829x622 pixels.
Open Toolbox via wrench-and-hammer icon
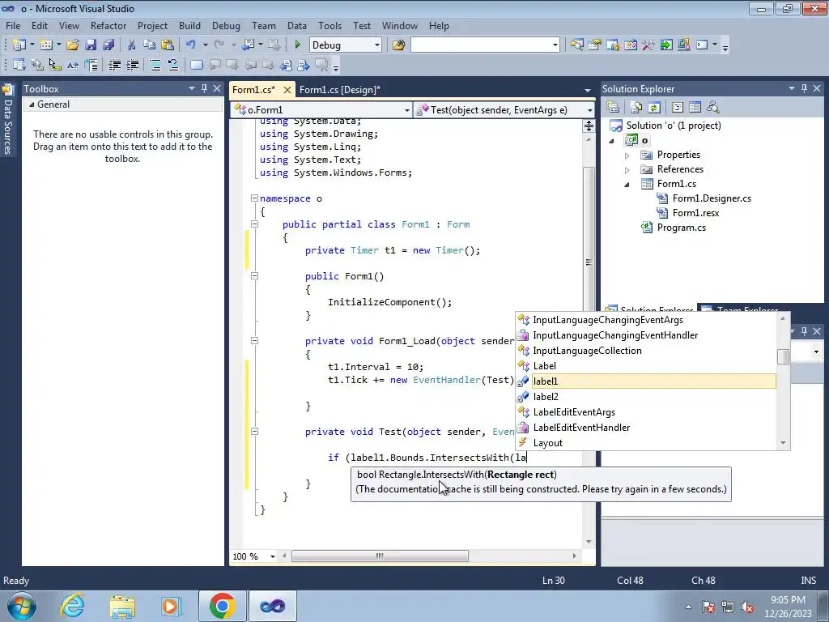(x=648, y=45)
